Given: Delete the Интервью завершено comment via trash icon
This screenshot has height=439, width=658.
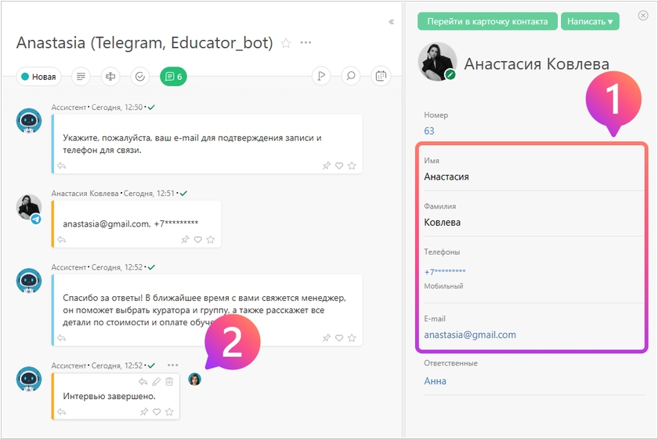Looking at the screenshot, I should [169, 382].
